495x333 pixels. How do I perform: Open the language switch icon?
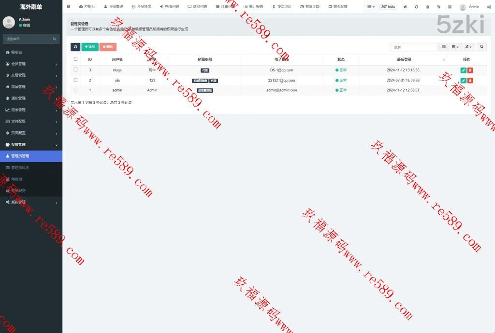point(438,7)
